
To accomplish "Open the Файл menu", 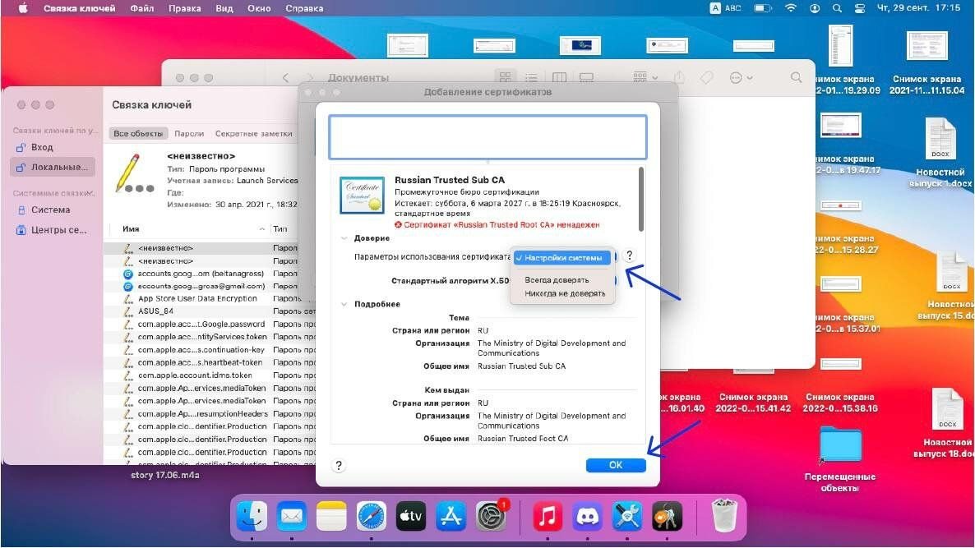I will click(141, 9).
